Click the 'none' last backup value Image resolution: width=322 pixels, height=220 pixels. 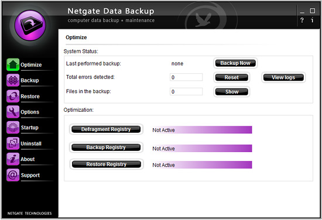point(177,64)
